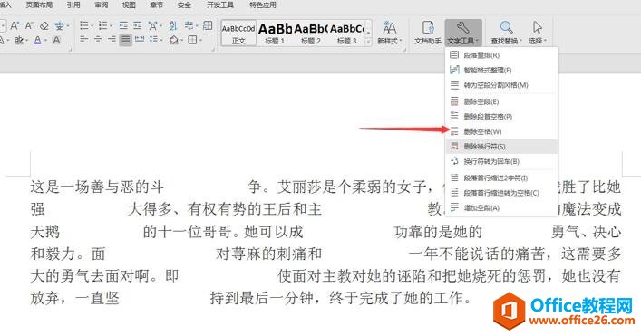Click the increase indent icon
The image size is (641, 336).
(x=138, y=26)
